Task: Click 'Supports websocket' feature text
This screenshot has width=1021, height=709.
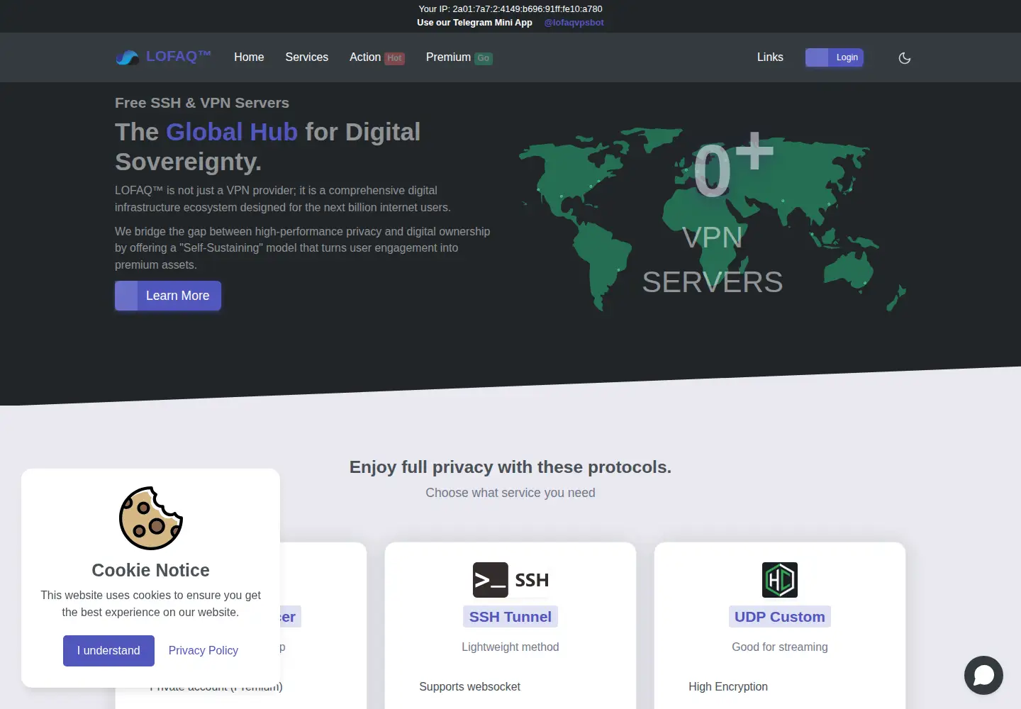Action: point(469,687)
